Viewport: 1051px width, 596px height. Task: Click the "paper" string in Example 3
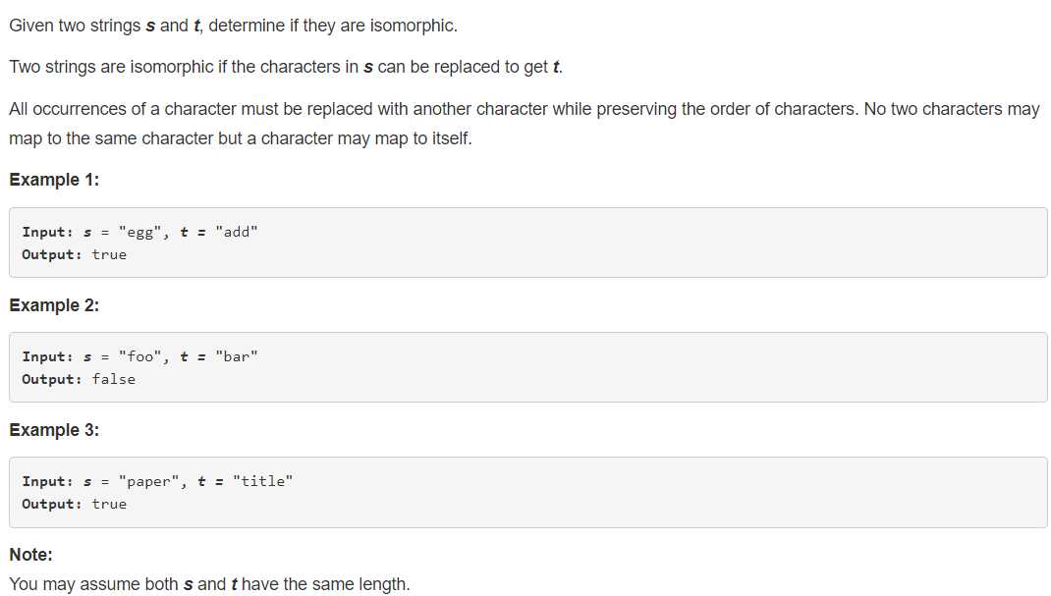click(x=148, y=481)
